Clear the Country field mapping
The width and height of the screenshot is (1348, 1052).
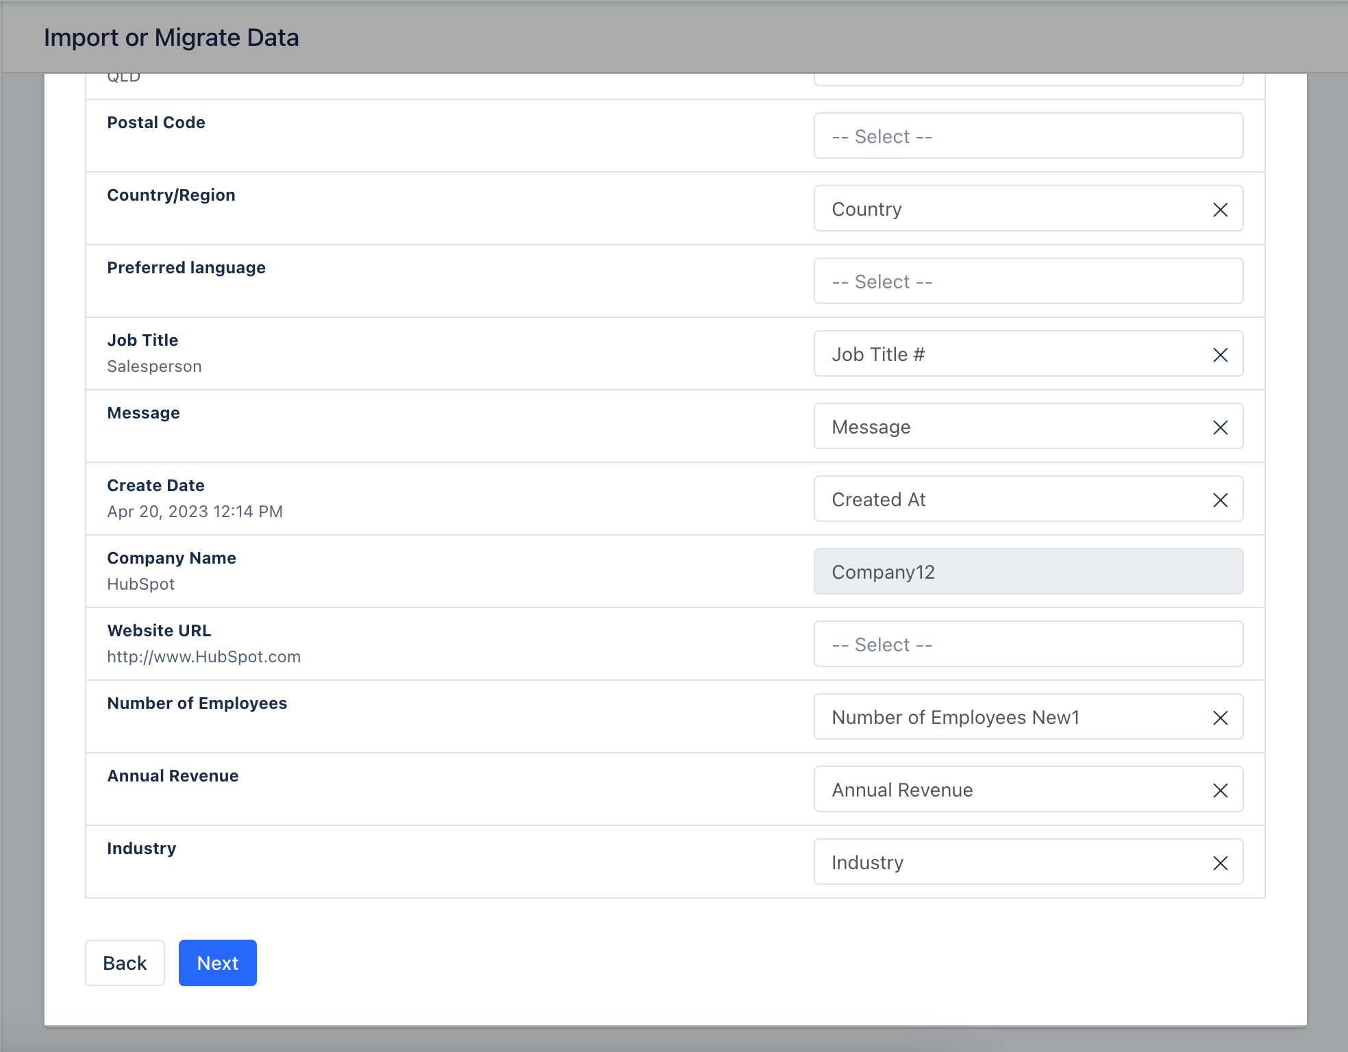(1220, 210)
